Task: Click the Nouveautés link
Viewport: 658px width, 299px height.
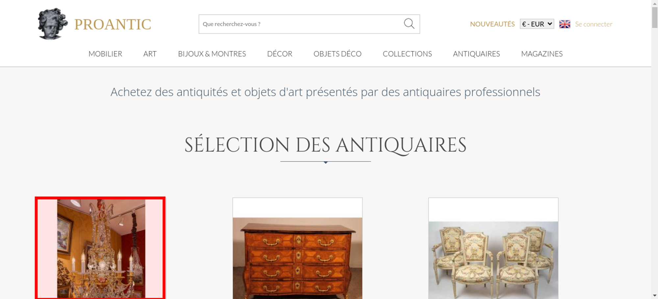Action: click(492, 24)
